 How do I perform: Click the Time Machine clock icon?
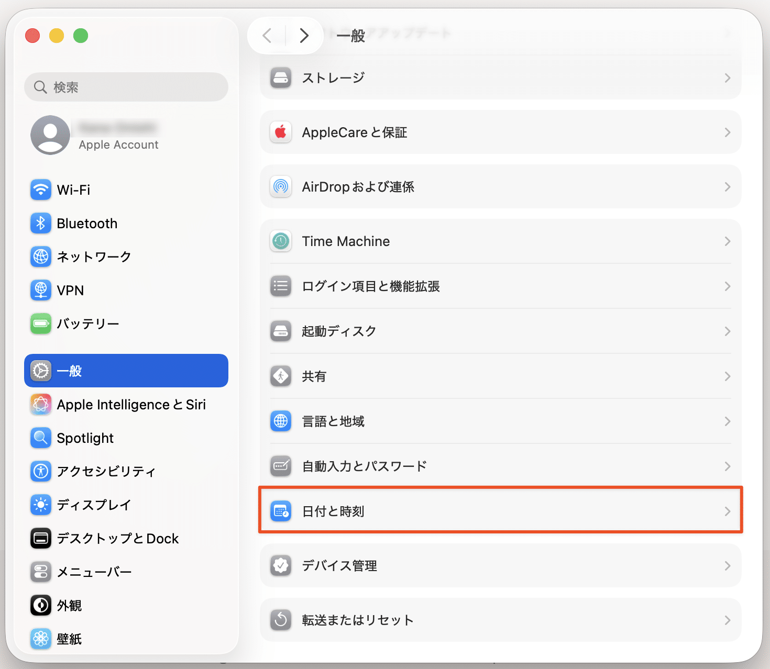point(281,241)
